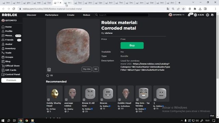Go back to previous page
The image size is (219, 123).
click(3, 9)
